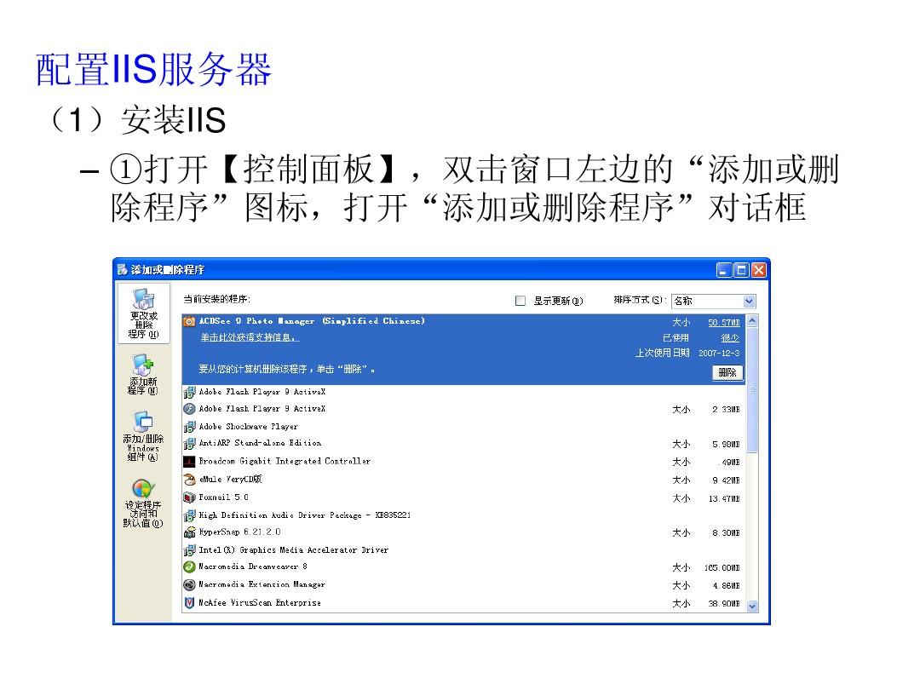Screen dimensions: 920x690
Task: Close the Add or Remove Programs window
Action: [x=759, y=270]
